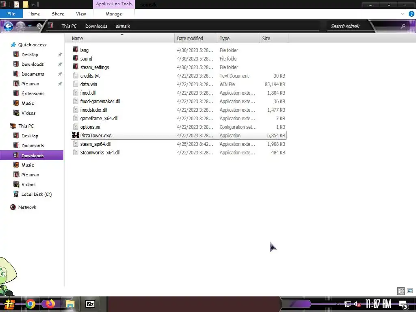Select the lang folder icon
The height and width of the screenshot is (312, 416).
(x=75, y=50)
